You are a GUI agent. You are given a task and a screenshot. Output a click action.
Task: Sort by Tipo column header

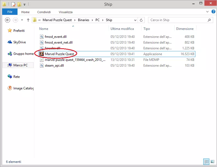coord(147,29)
